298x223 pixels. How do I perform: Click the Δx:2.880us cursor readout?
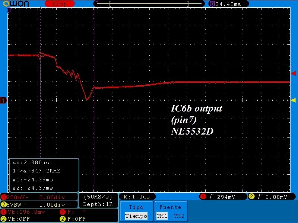coord(31,163)
